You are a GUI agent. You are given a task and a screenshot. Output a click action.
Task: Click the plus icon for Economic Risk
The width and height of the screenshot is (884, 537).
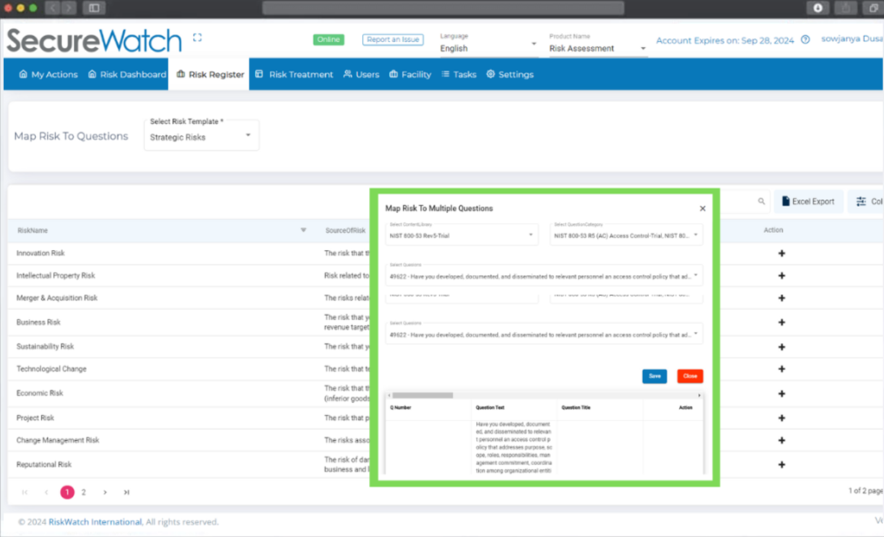click(x=781, y=393)
